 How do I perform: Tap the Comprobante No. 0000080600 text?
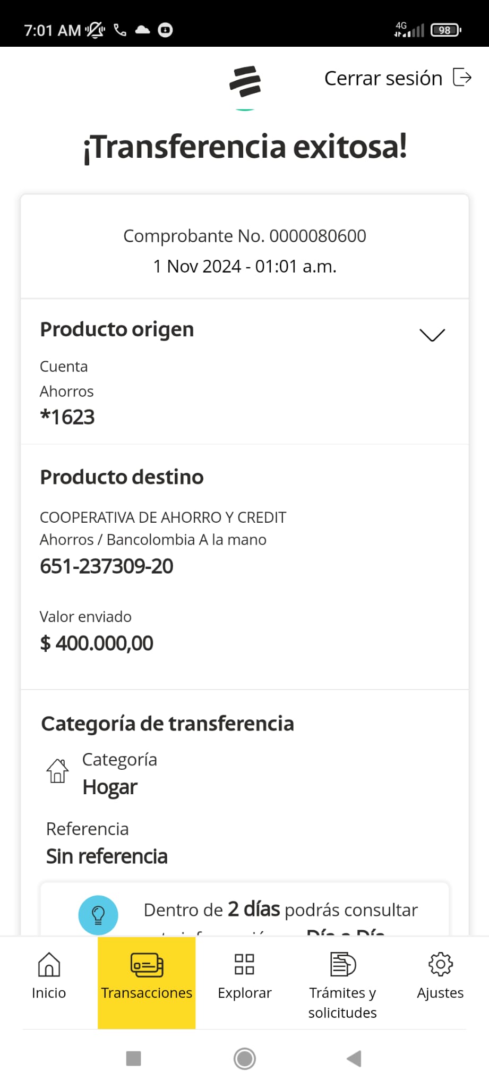point(245,236)
